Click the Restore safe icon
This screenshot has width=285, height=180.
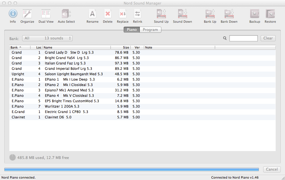coord(270,14)
